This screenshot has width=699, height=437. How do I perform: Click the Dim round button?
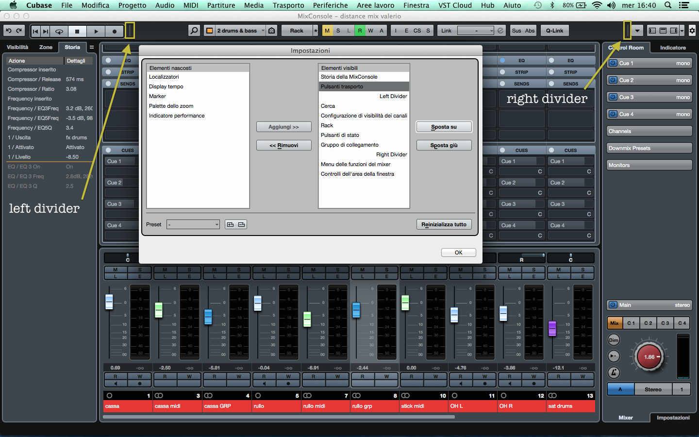(x=614, y=340)
